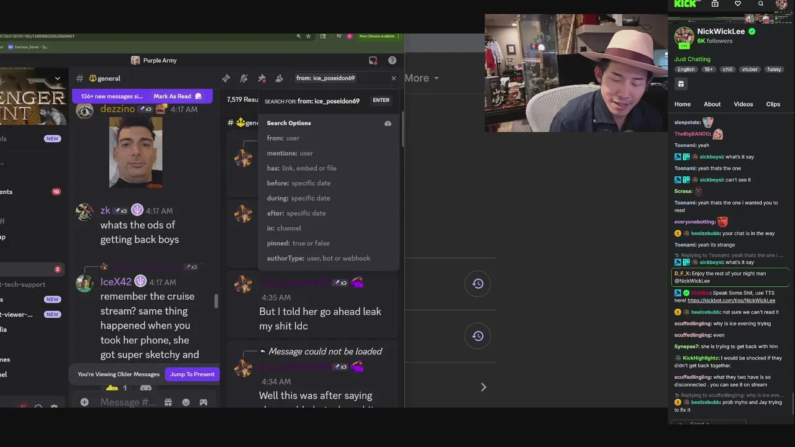Click the 'vtuber' tag on Kick channel

[x=750, y=70]
